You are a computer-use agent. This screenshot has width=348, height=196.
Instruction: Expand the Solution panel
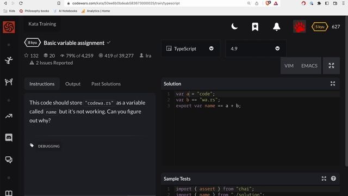(333, 83)
